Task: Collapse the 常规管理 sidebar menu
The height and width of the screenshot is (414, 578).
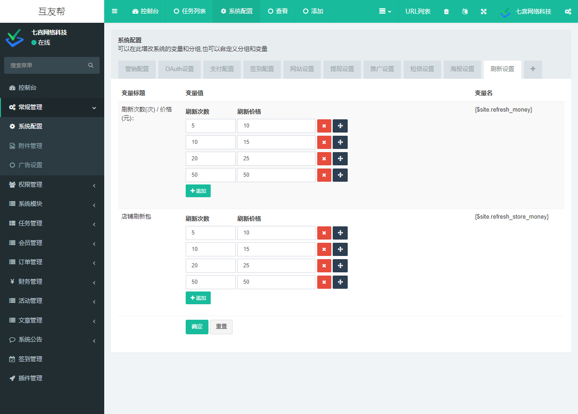Action: coord(52,107)
